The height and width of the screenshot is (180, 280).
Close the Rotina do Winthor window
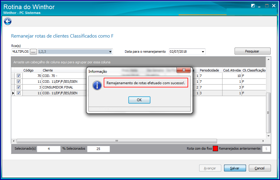(274, 6)
